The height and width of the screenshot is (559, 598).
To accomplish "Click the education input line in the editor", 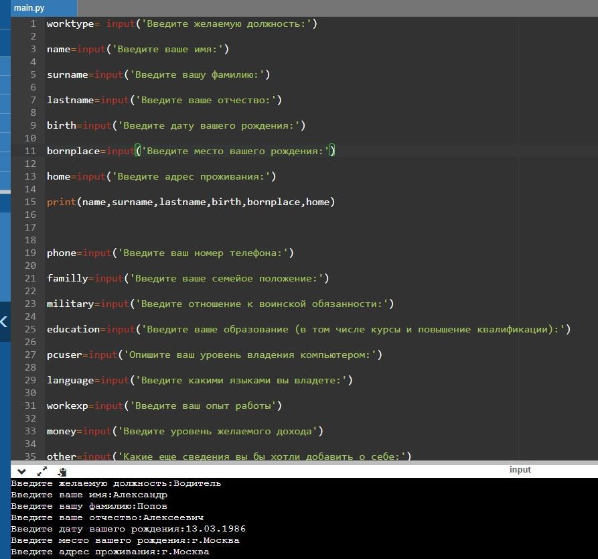I will coord(73,329).
